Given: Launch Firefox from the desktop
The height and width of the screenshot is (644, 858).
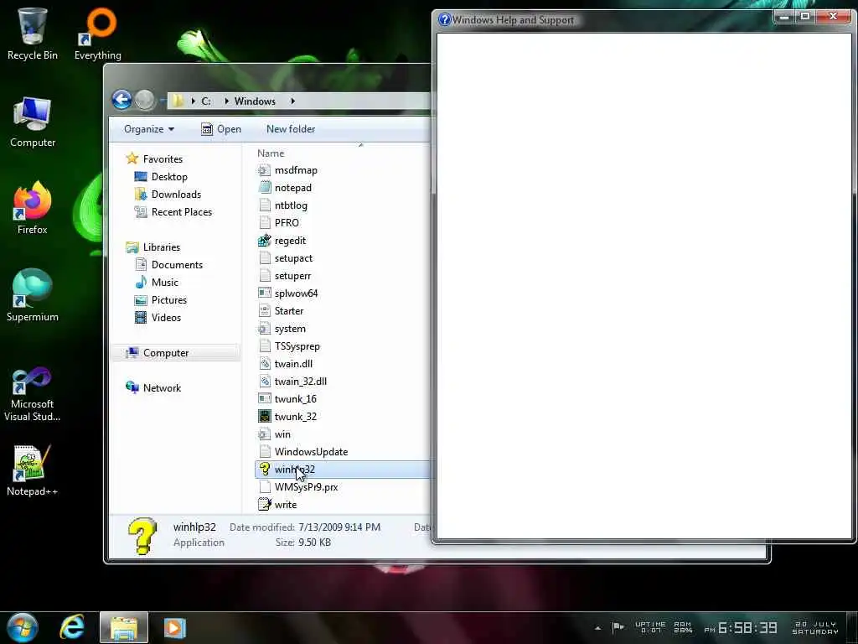Looking at the screenshot, I should pos(33,208).
